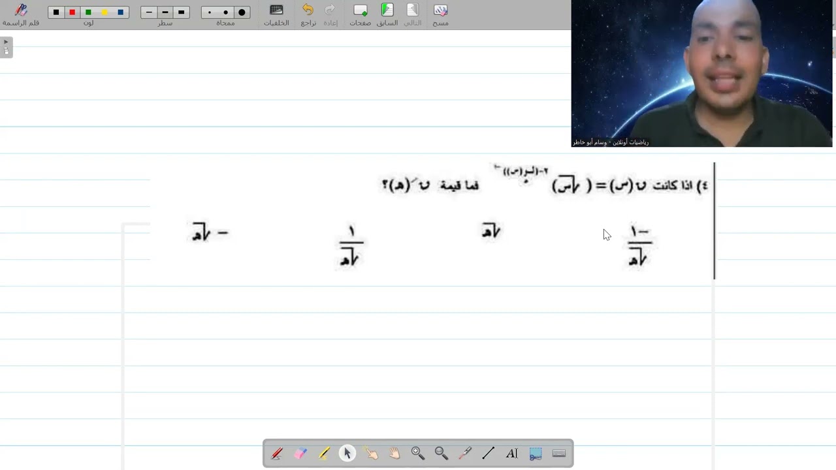836x470 pixels.
Task: Activate the Laser pointer tool
Action: [465, 453]
